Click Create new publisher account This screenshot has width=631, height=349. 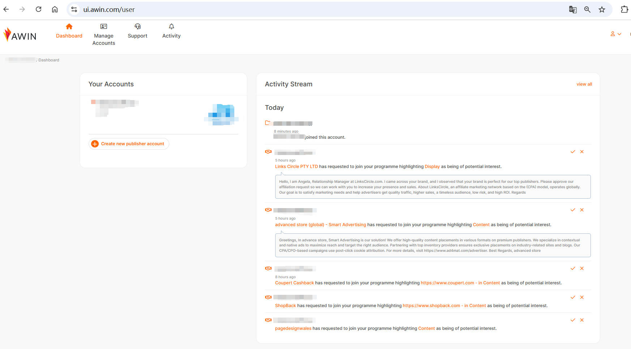coord(129,144)
